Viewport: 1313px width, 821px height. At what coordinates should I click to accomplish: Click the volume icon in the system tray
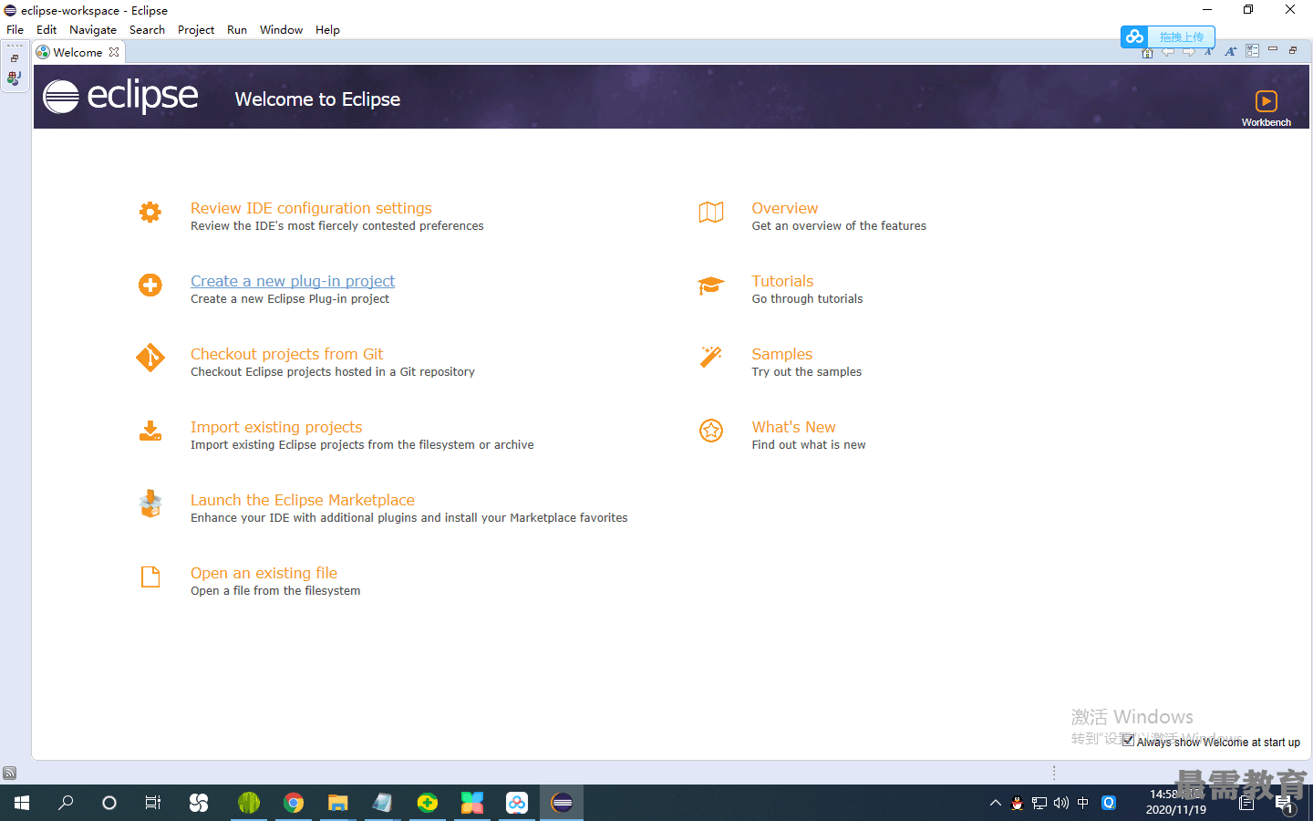coord(1061,803)
